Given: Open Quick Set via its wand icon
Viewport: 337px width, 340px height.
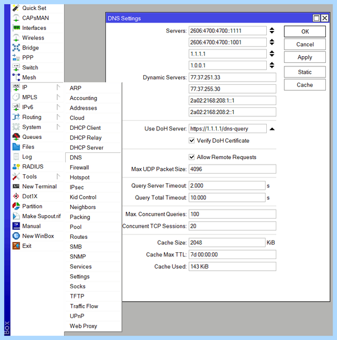Looking at the screenshot, I should click(x=16, y=8).
